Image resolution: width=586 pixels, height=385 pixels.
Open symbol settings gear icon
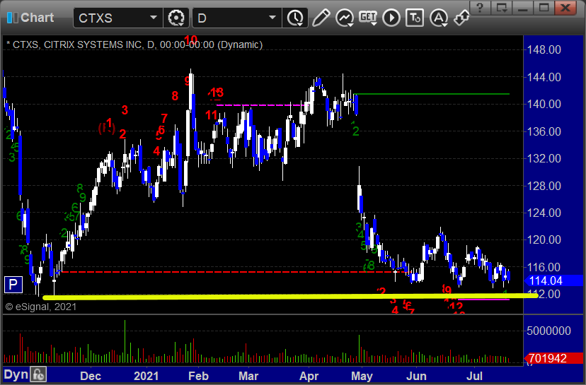coord(176,18)
